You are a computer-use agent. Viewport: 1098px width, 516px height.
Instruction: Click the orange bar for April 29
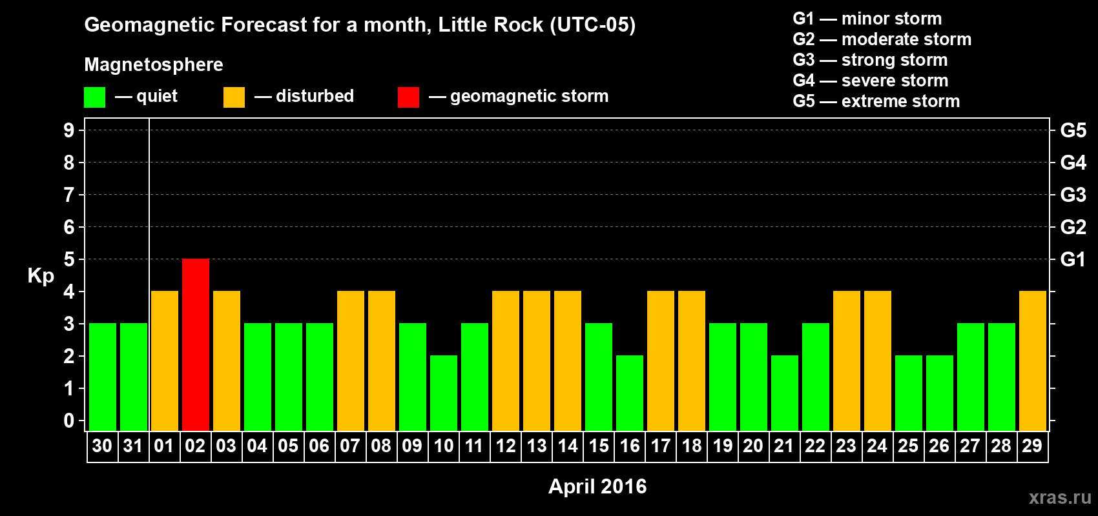[1033, 361]
